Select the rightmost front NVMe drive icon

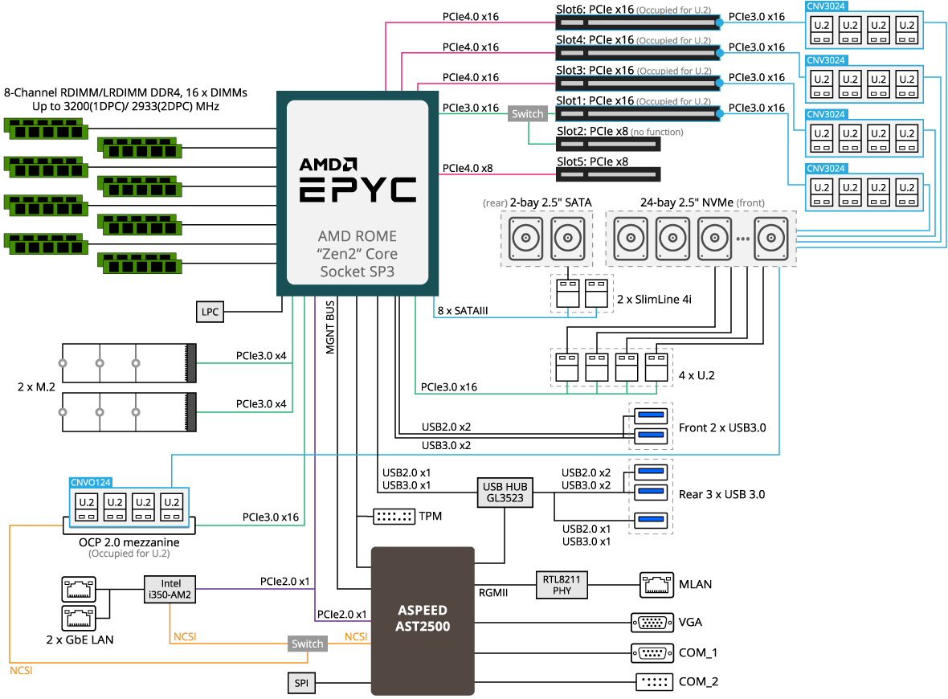772,239
